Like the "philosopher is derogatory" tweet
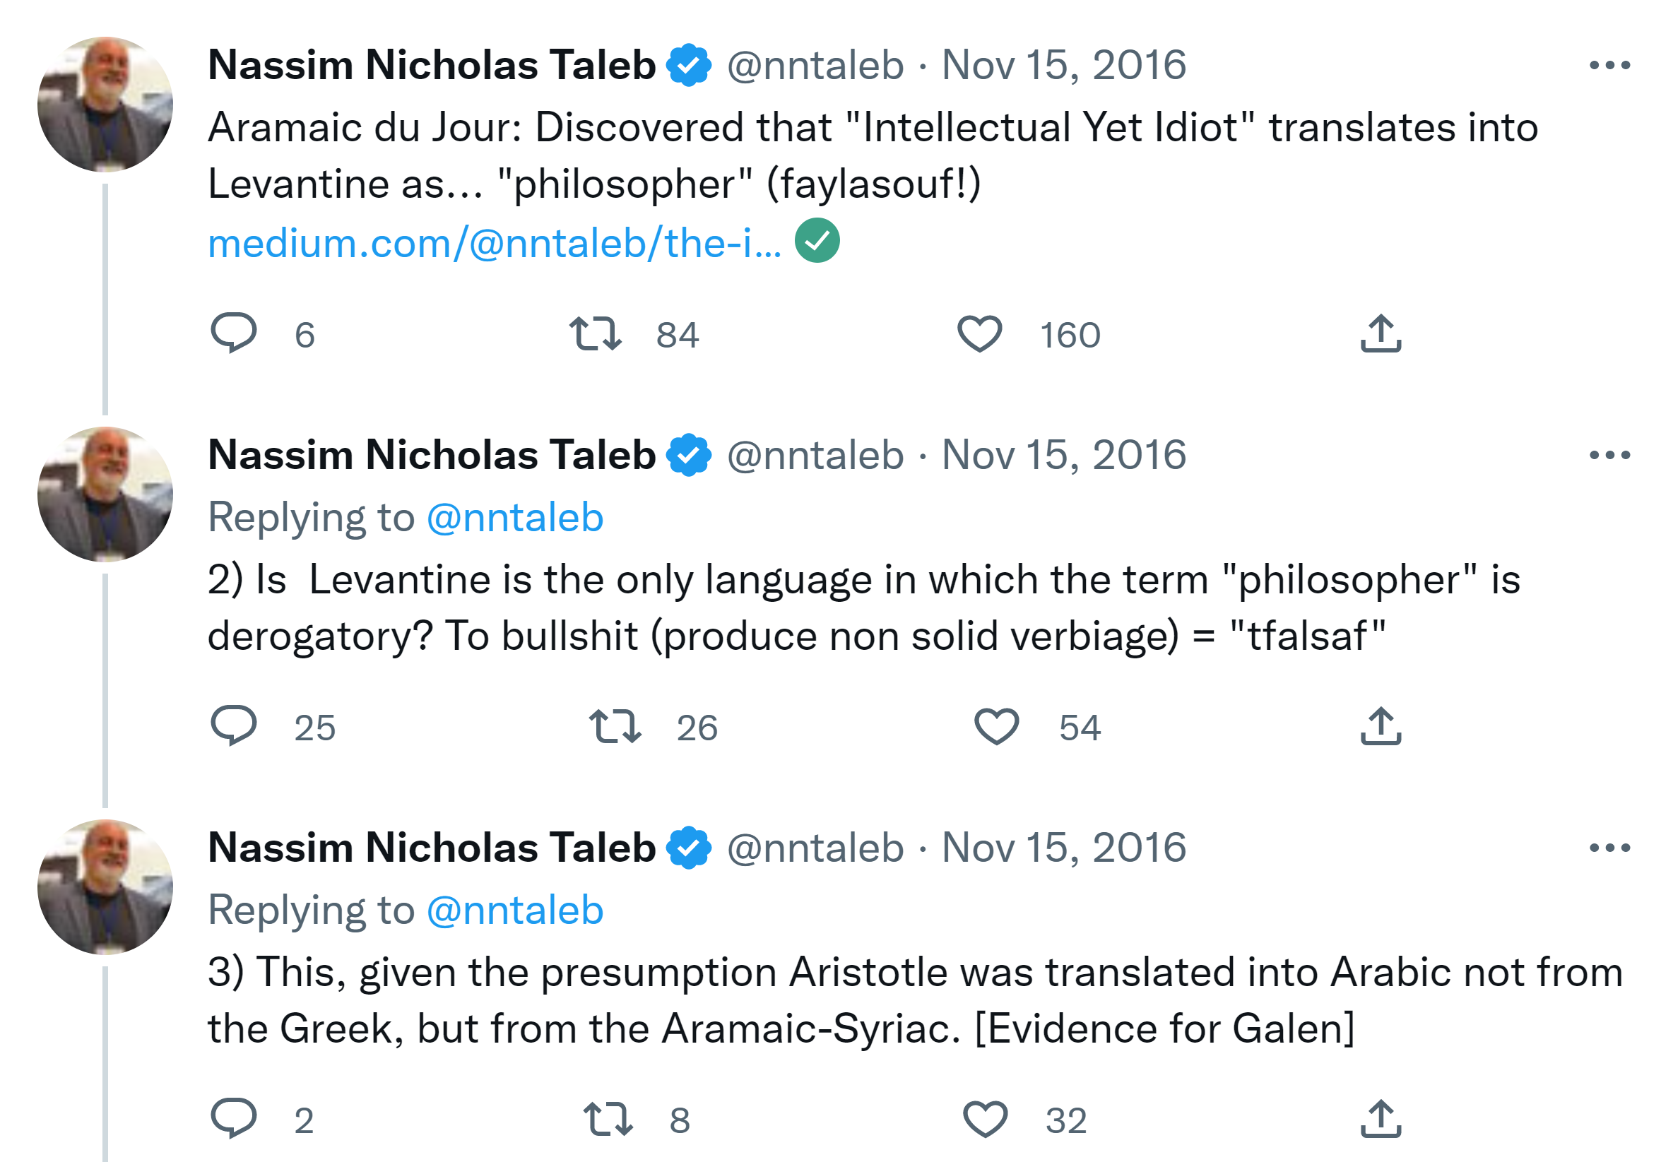Viewport: 1673px width, 1162px height. click(x=996, y=726)
